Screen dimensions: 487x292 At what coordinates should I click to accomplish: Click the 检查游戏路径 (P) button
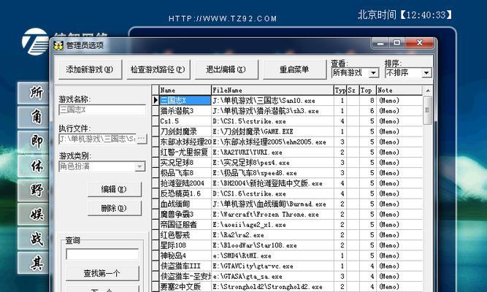[158, 69]
